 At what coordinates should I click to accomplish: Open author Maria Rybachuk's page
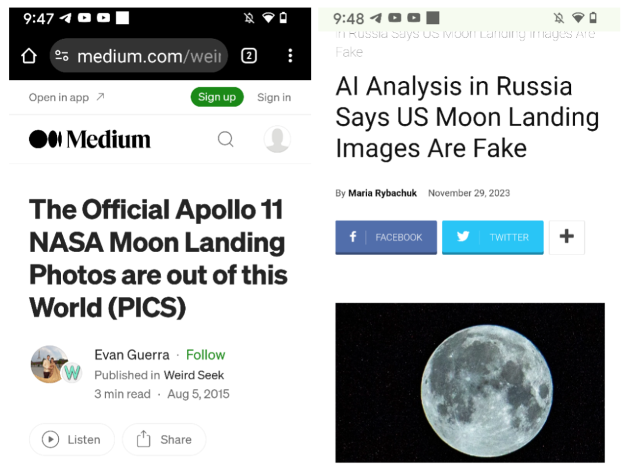(x=382, y=193)
